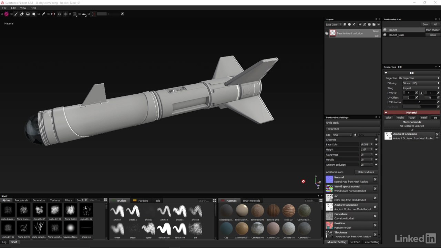Add a new layer in Layers panel
Image resolution: width=441 pixels, height=248 pixels.
(x=360, y=24)
